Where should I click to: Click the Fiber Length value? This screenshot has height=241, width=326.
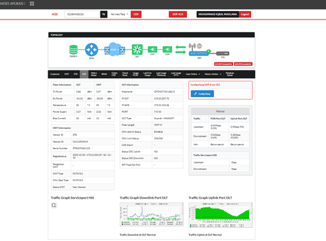[158, 125]
